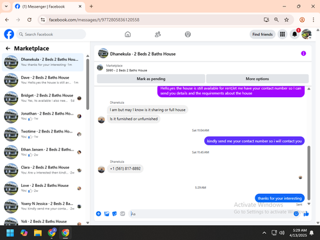Click the install app icon in address bar

[266, 20]
